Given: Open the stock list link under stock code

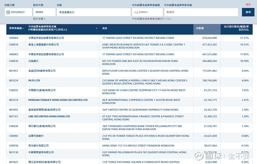Looking at the screenshot, I should pyautogui.click(x=39, y=19).
